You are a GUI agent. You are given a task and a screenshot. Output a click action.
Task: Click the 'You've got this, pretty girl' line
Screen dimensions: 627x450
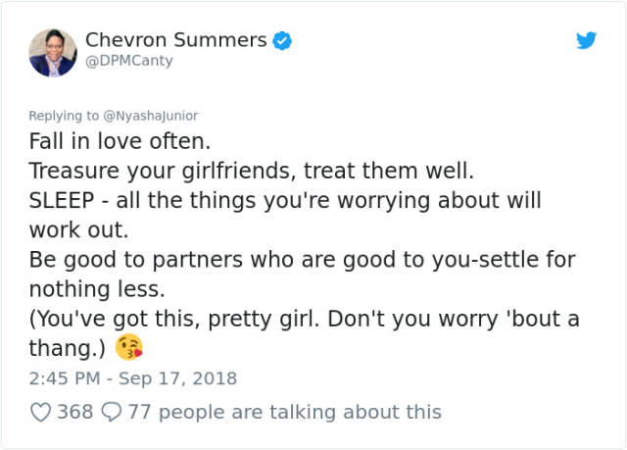[174, 319]
